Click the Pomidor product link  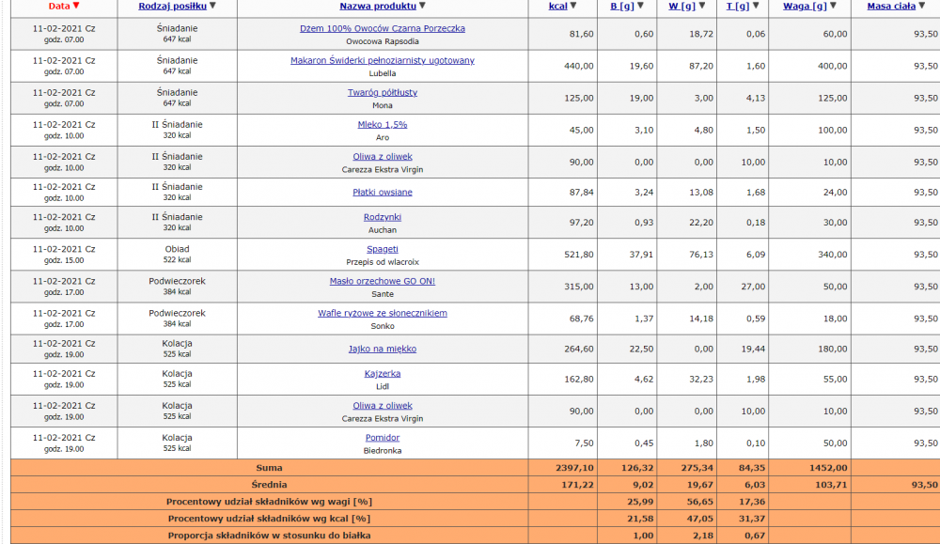(382, 437)
